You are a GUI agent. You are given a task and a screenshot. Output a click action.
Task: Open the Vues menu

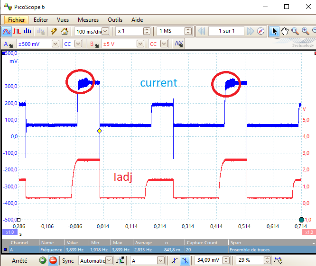click(63, 20)
